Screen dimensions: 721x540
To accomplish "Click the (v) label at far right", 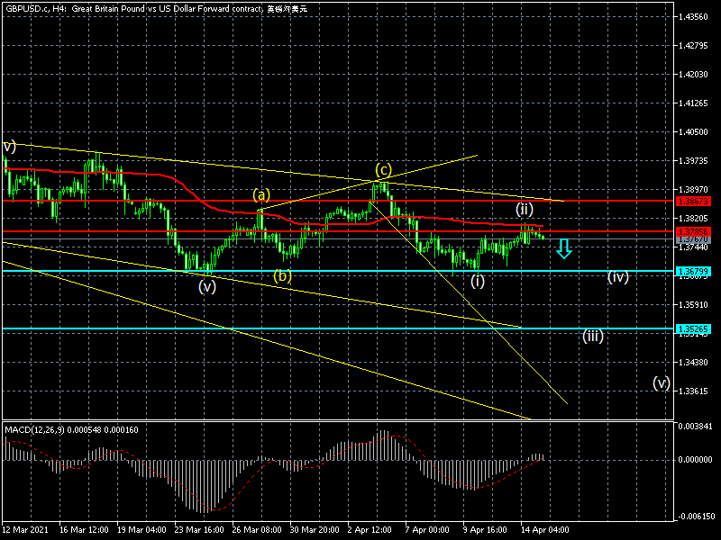I will coord(662,382).
